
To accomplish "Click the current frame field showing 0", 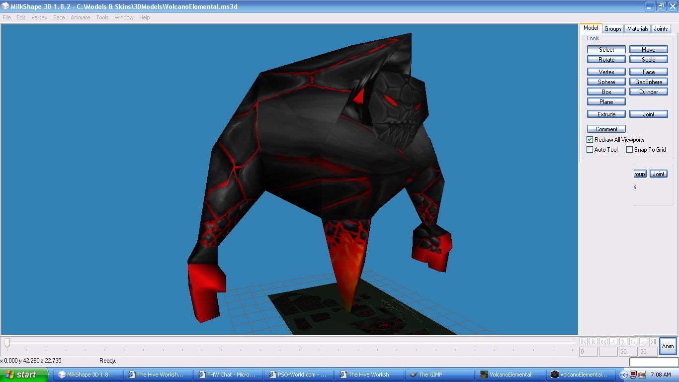I will tap(589, 352).
